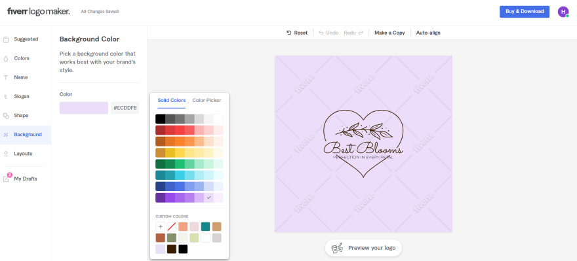
Task: Pick the white swatch in grayscale row
Action: click(218, 119)
